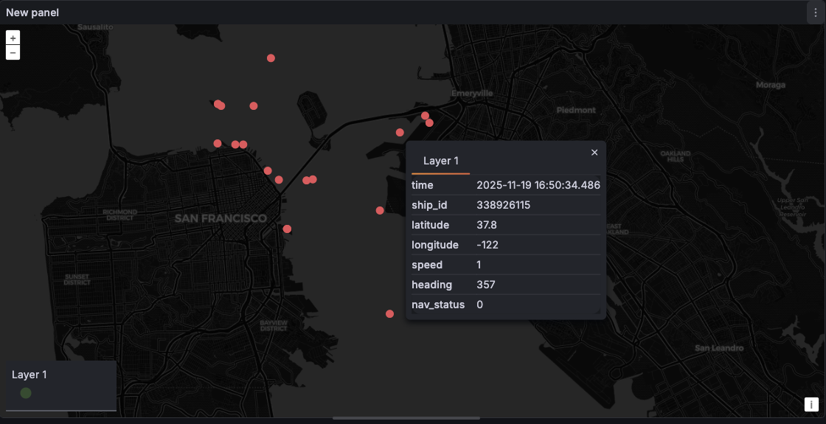Click the nav_status field label

[x=438, y=305]
